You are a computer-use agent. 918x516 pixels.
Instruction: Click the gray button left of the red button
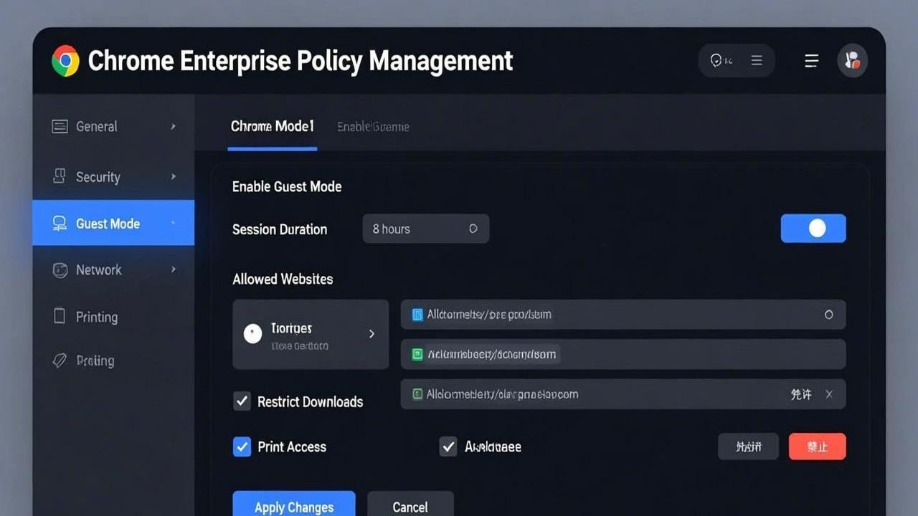[748, 446]
